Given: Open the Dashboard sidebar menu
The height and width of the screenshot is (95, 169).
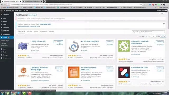Looking at the screenshot, I should 6,15.
